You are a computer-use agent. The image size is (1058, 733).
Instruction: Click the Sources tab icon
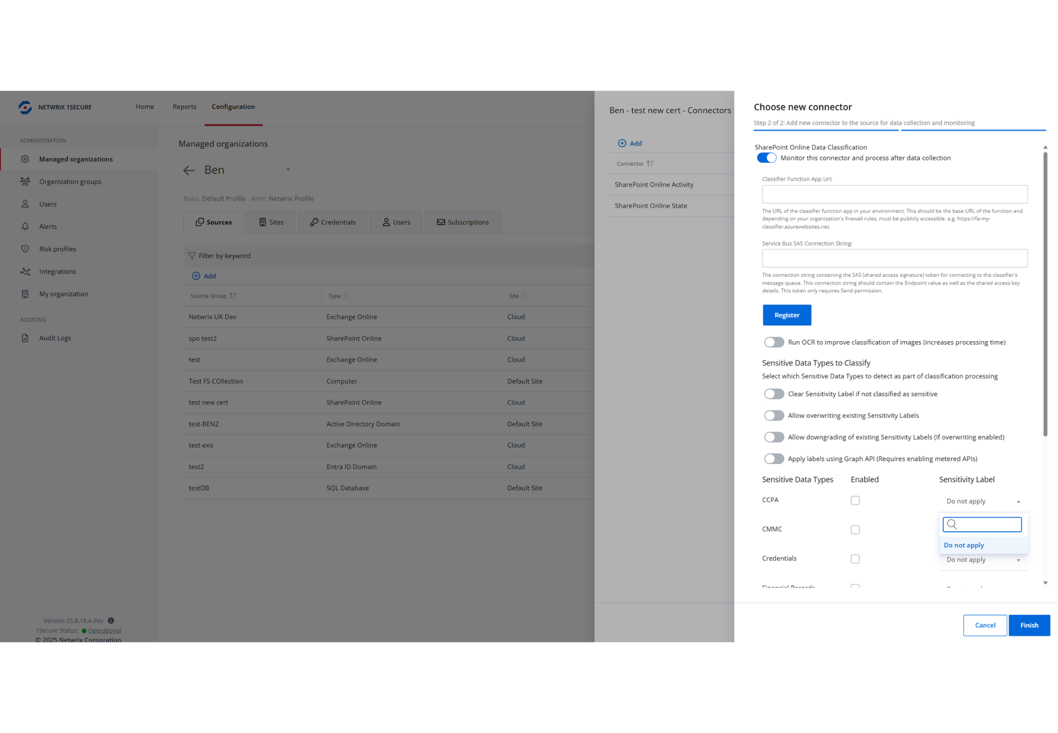tap(199, 222)
